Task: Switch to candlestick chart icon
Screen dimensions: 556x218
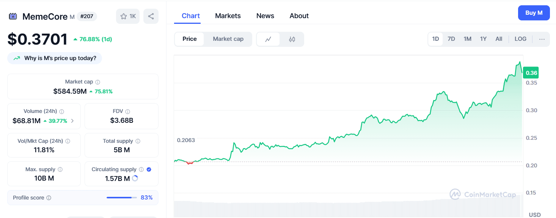Action: [292, 39]
